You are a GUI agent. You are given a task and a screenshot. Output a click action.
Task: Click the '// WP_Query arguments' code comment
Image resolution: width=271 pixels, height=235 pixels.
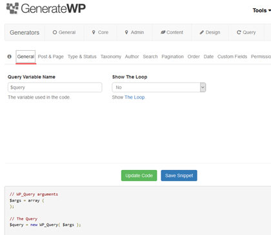[34, 194]
